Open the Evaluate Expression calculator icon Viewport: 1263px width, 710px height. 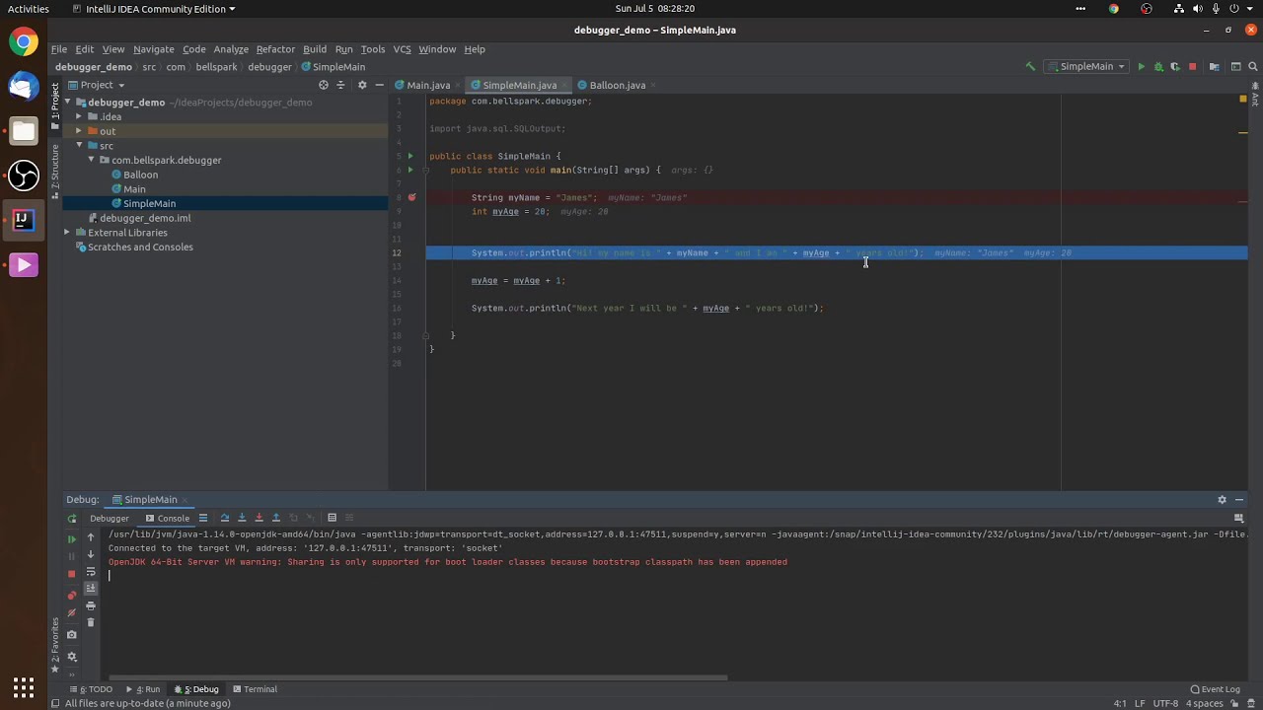(332, 518)
